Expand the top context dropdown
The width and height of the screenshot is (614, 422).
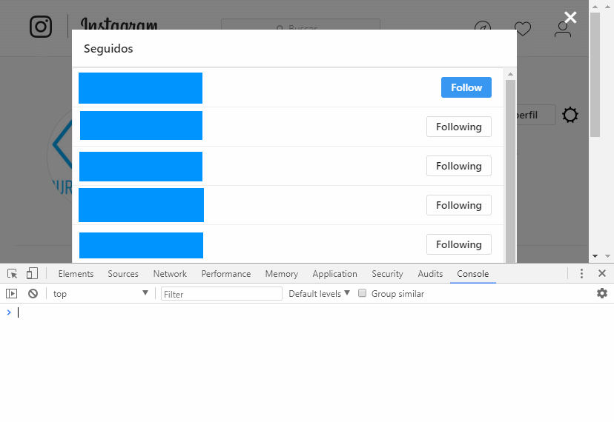click(100, 294)
